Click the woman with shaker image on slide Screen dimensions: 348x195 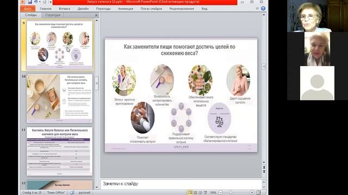[124, 80]
